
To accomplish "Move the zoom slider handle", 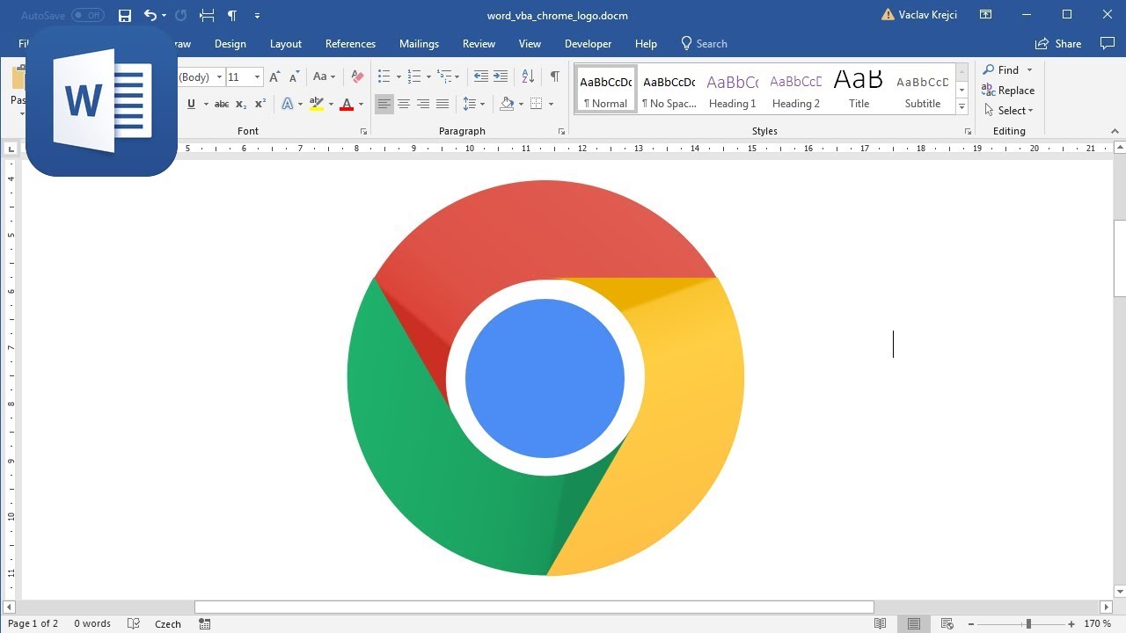I will tap(1028, 624).
